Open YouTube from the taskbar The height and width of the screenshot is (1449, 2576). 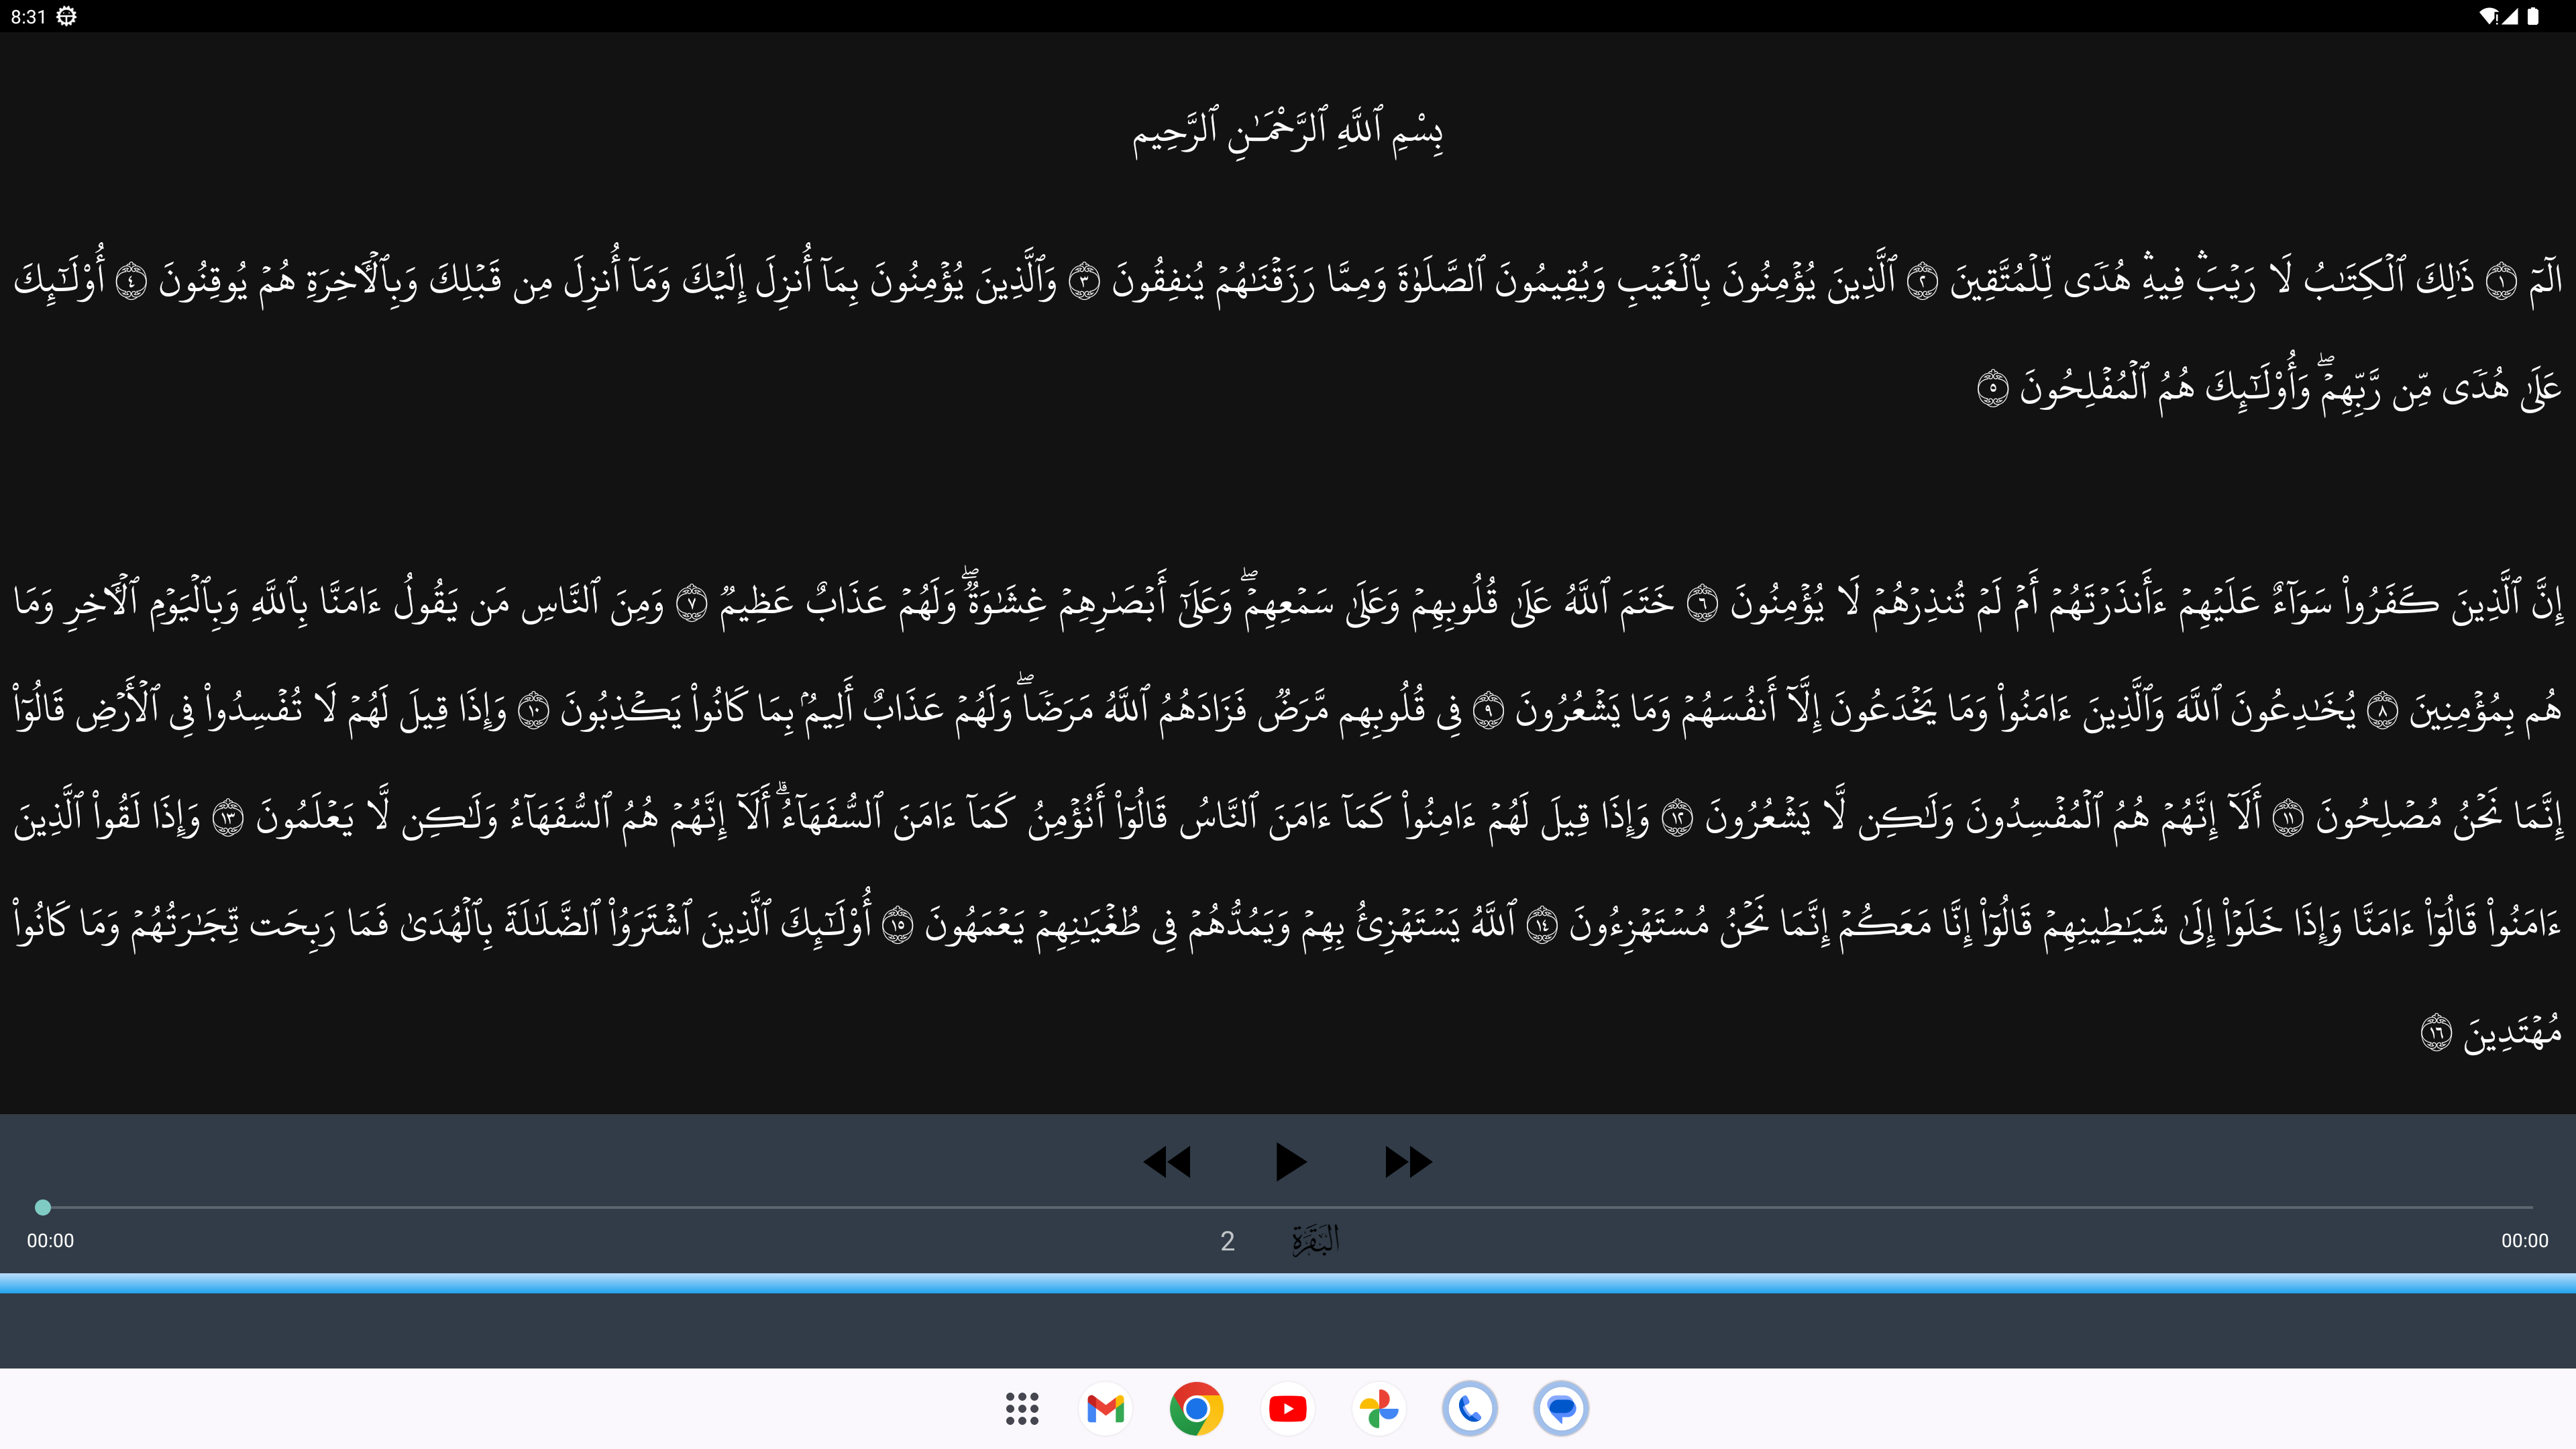1288,1409
